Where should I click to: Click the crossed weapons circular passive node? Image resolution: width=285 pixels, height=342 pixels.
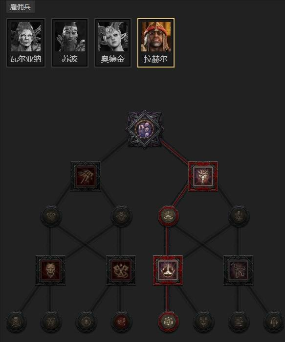point(51,216)
